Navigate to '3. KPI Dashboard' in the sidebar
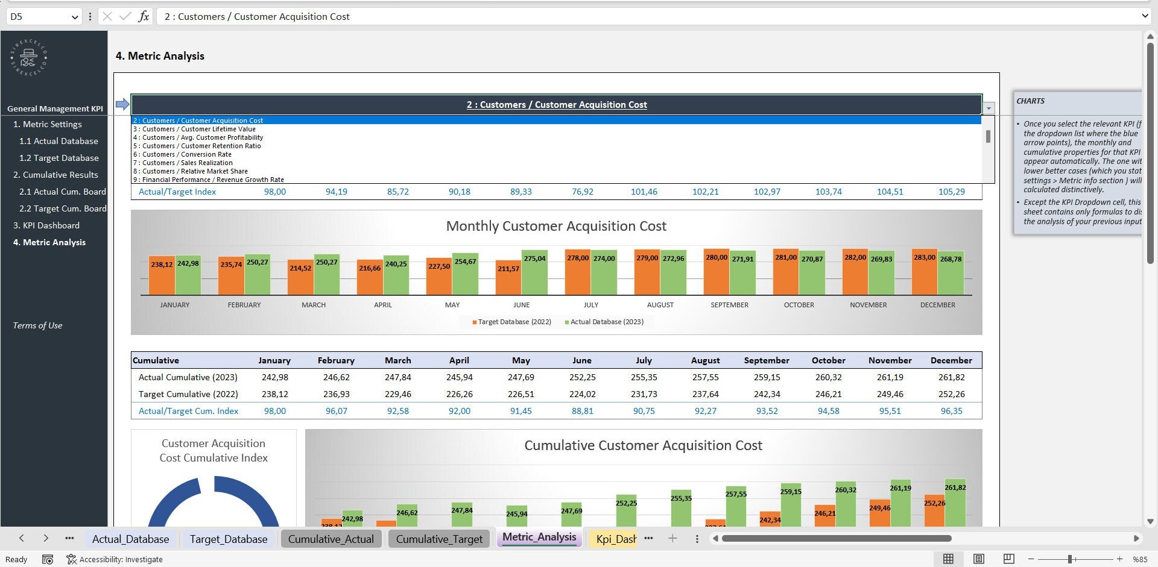Viewport: 1158px width, 567px height. tap(46, 225)
